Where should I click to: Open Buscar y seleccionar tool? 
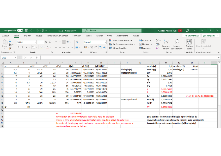click(177, 43)
